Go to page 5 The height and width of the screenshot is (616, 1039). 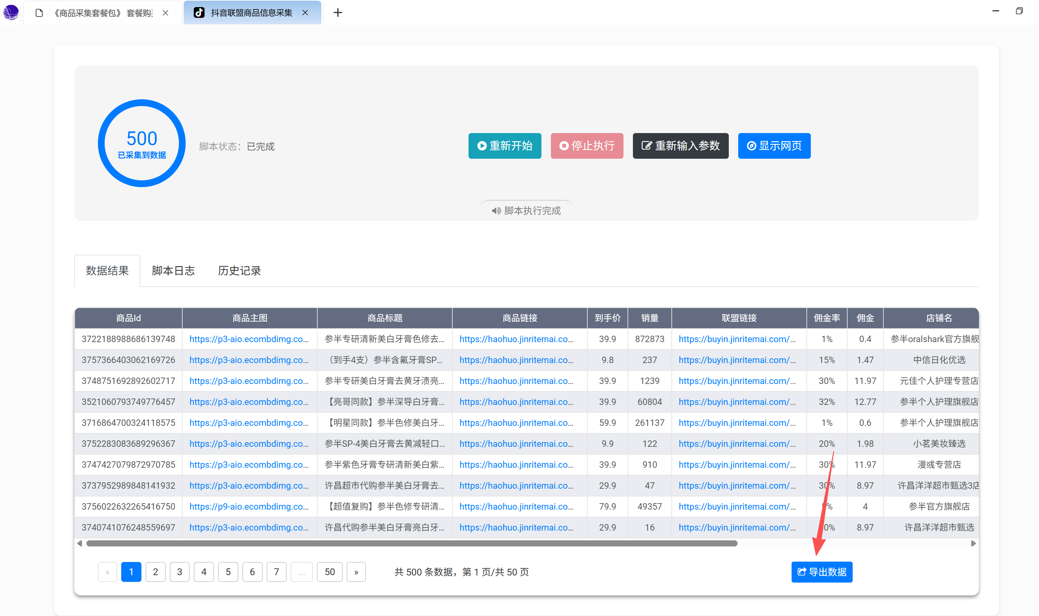click(228, 572)
